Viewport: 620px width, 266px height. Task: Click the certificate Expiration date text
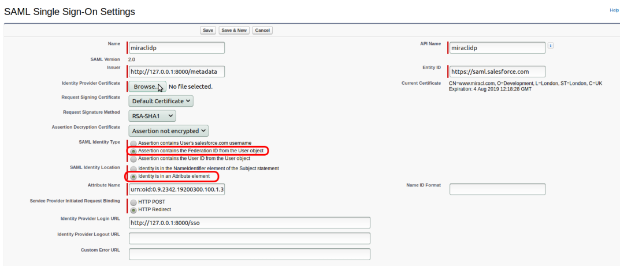coord(491,89)
